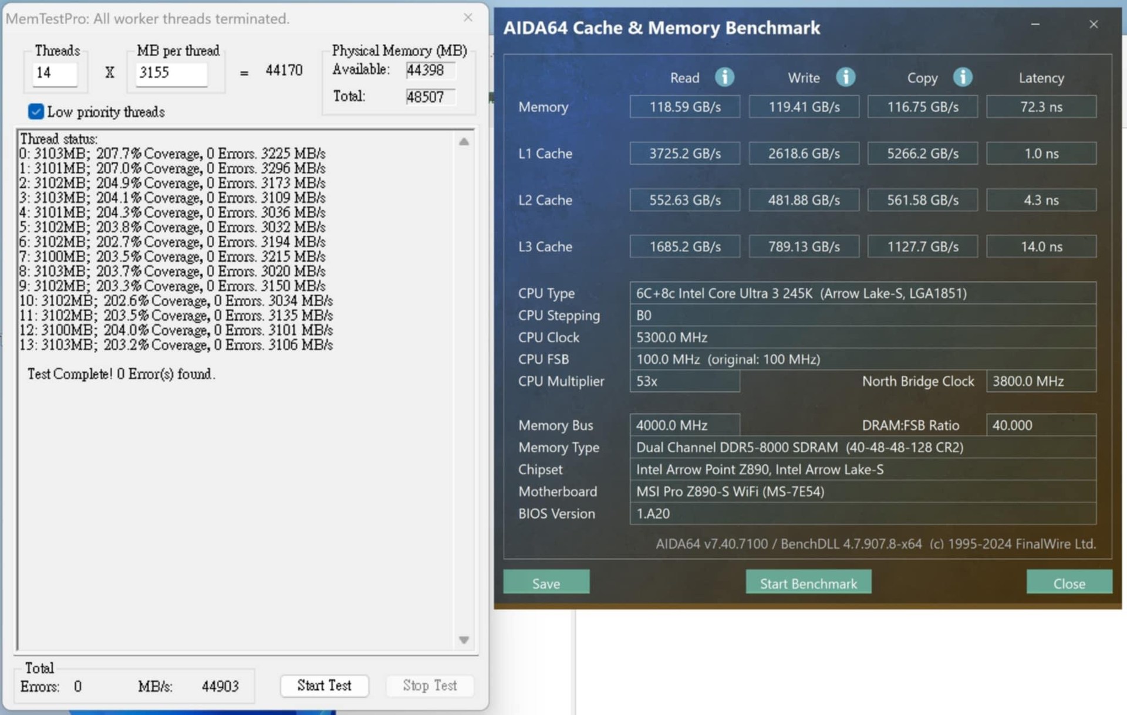
Task: Select L3 Cache Write value 789.13 GB/s
Action: [804, 246]
